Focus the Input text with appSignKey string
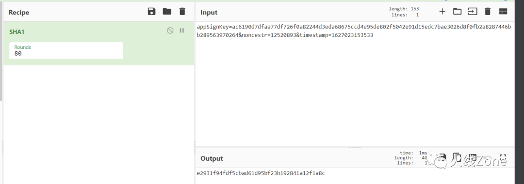This screenshot has width=524, height=184. tap(354, 31)
